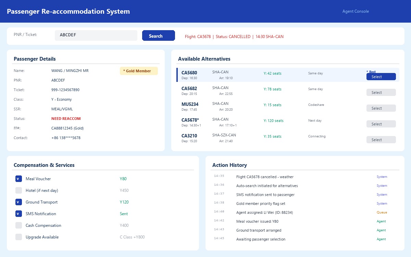Open the Agent Console
Screen dimensions: 411x257
(x=356, y=11)
